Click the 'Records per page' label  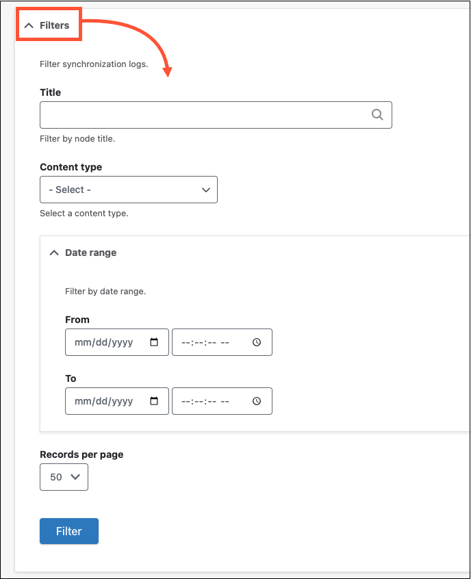click(x=81, y=454)
